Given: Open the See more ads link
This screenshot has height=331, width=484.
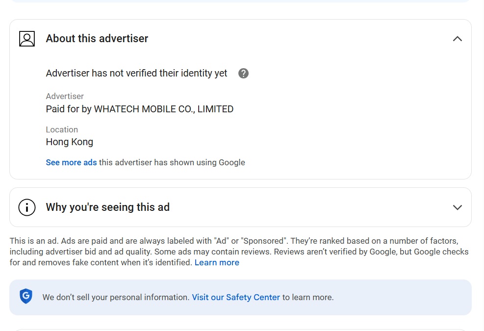Looking at the screenshot, I should pos(71,162).
